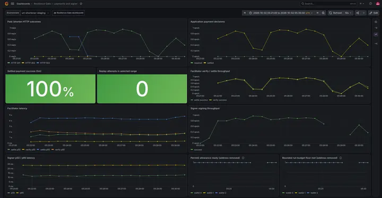The width and height of the screenshot is (382, 198).
Task: Click the HTTP 503 blue legend color swatch
Action: click(x=37, y=63)
